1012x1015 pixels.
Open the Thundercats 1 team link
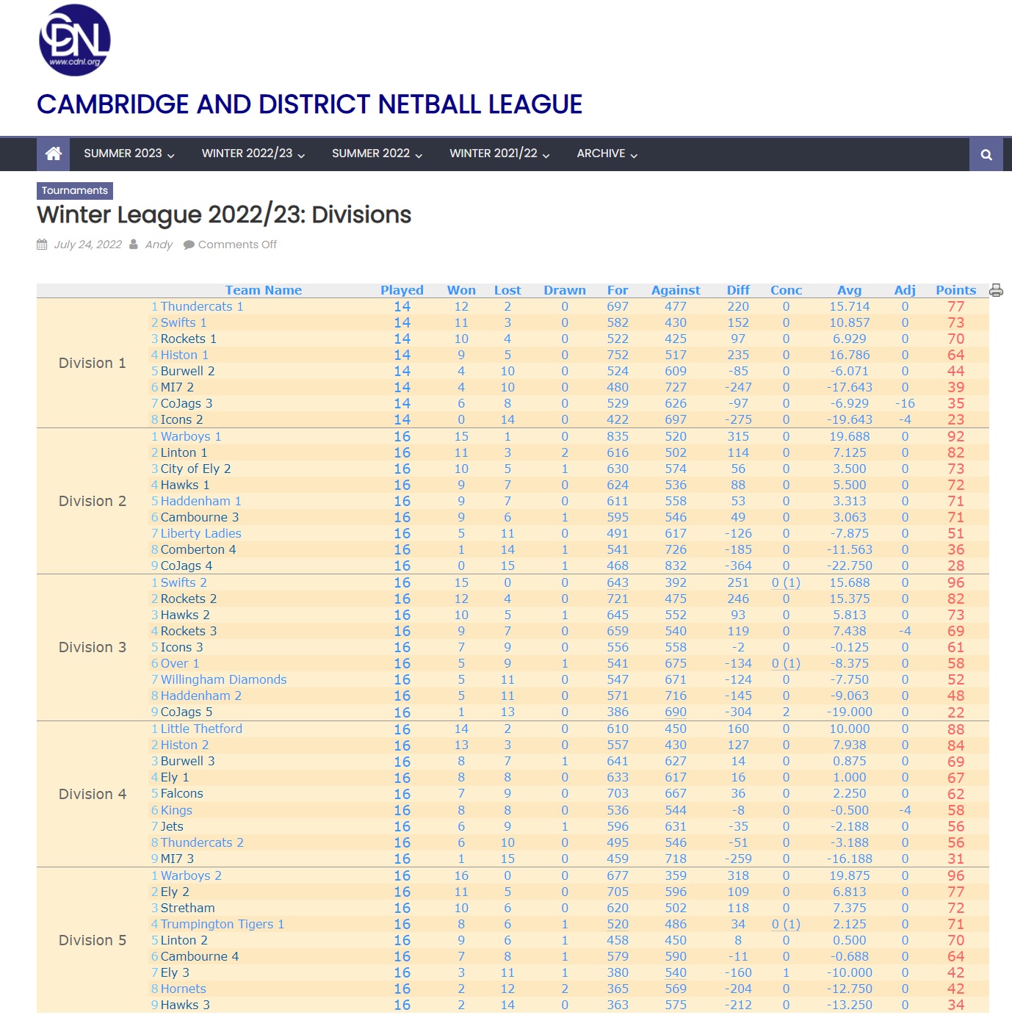tap(201, 307)
